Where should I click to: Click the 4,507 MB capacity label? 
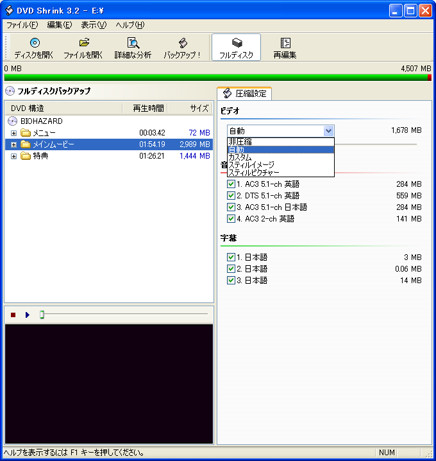[x=416, y=69]
